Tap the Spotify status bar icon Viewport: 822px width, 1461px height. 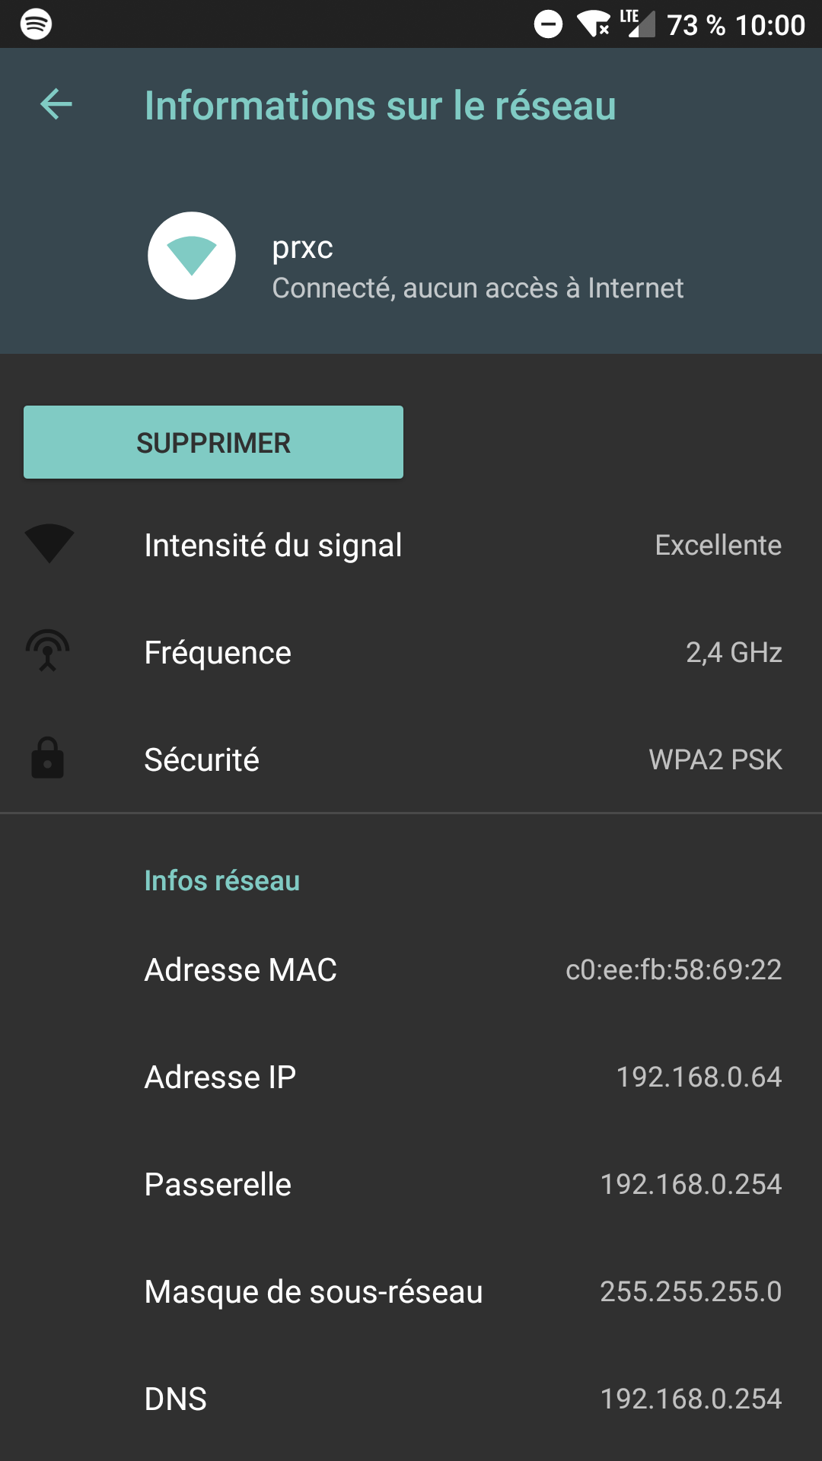click(36, 24)
